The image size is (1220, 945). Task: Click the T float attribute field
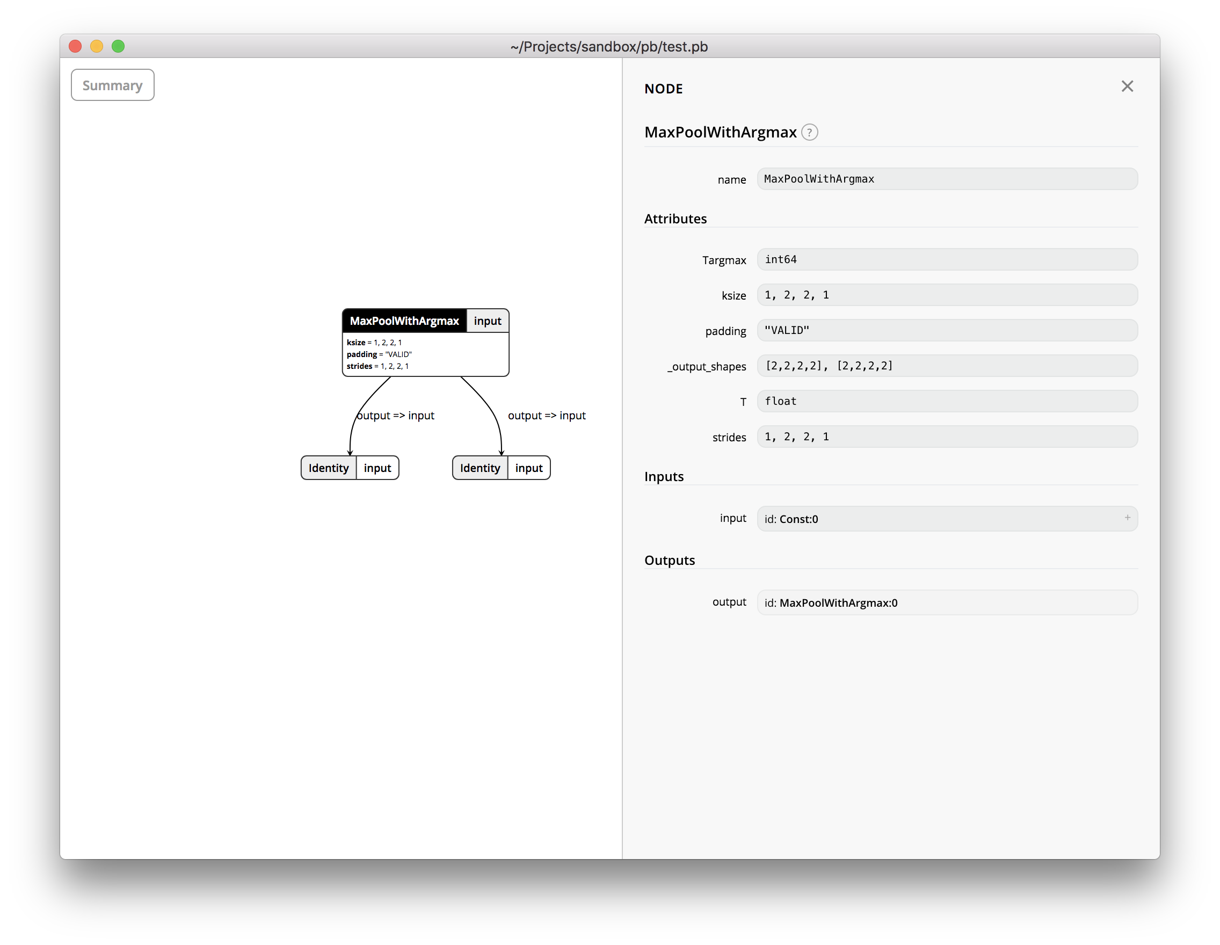pos(947,401)
